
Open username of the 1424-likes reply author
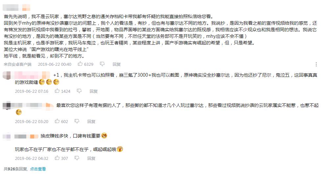pos(32,75)
